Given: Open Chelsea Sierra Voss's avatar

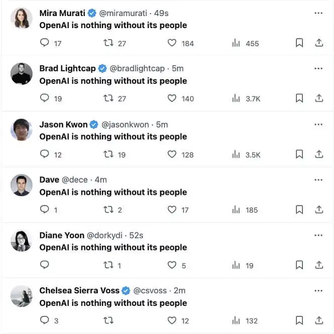Looking at the screenshot, I should 22,296.
